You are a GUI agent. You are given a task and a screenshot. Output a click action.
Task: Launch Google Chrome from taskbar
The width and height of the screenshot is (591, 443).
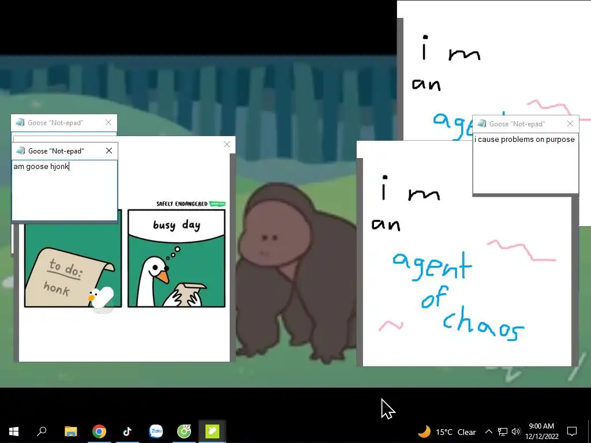99,431
